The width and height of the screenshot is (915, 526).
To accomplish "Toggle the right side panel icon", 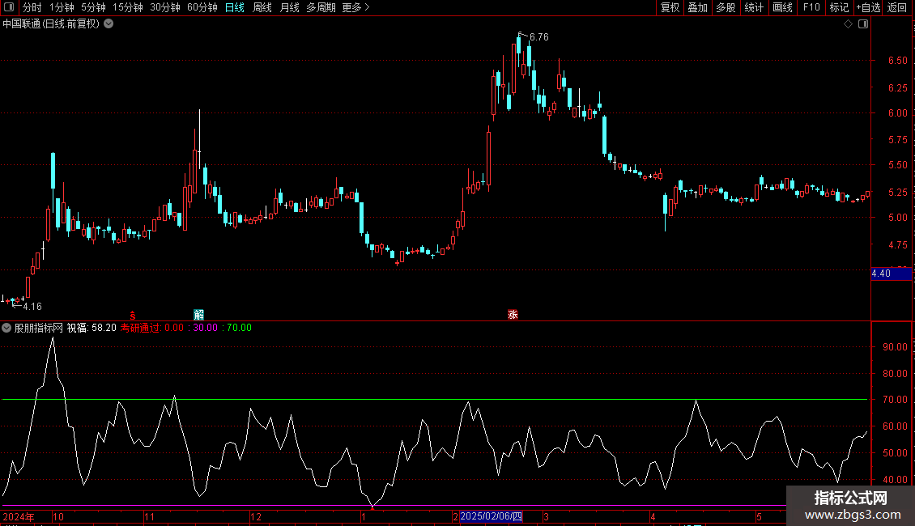I will pos(863,24).
